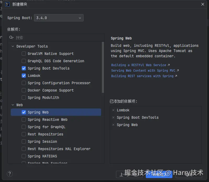Click the help question mark icon
The image size is (209, 182).
10,174
